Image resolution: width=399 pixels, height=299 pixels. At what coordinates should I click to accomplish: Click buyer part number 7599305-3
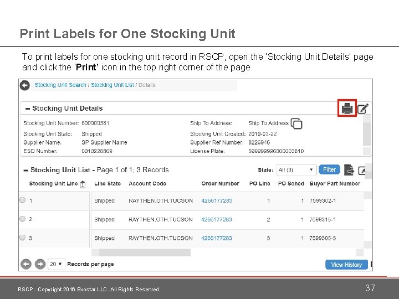(x=323, y=238)
